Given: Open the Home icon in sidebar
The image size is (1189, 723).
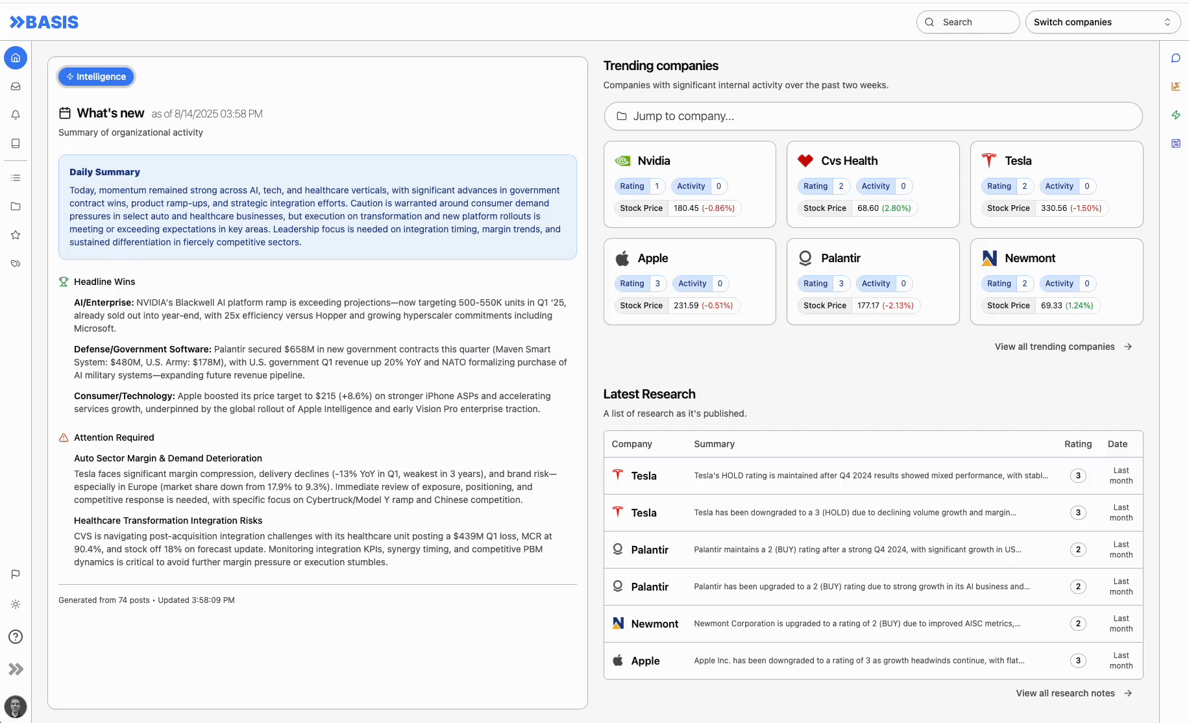Looking at the screenshot, I should point(16,58).
